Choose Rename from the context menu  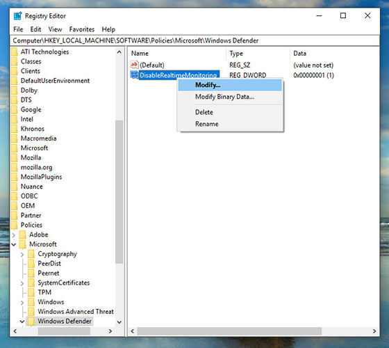(230, 124)
